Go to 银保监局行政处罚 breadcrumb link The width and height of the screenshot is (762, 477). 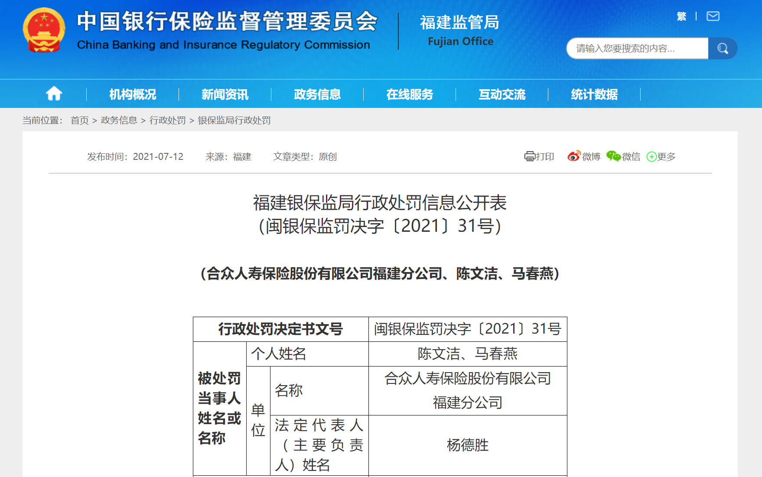pos(234,120)
